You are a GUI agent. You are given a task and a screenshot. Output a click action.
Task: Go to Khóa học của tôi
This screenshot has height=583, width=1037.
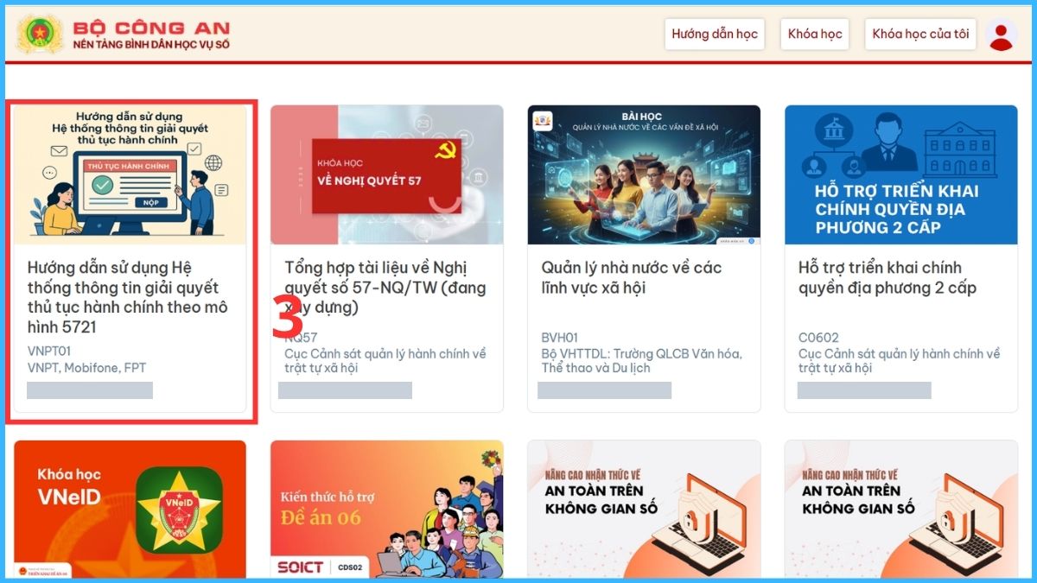(920, 35)
